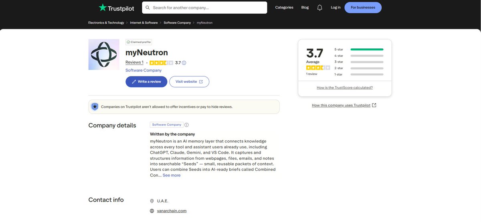Click the location pin icon by U.A.E.
This screenshot has width=481, height=222.
pos(152,201)
